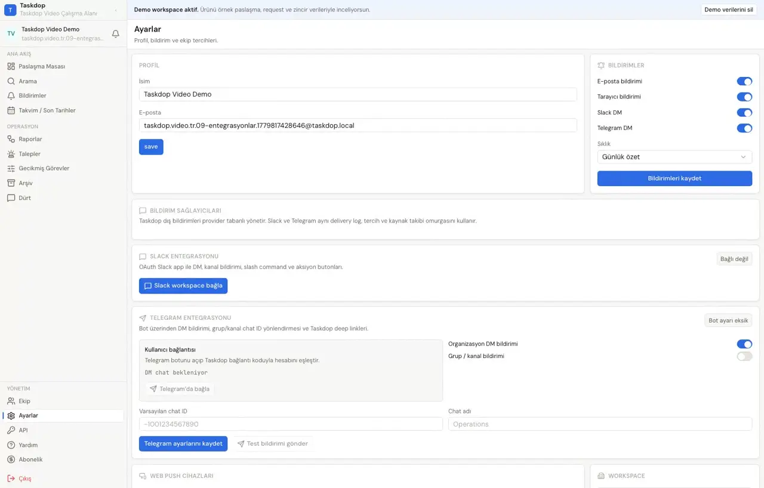
Task: Click the Demo verilerini sil button
Action: 729,10
